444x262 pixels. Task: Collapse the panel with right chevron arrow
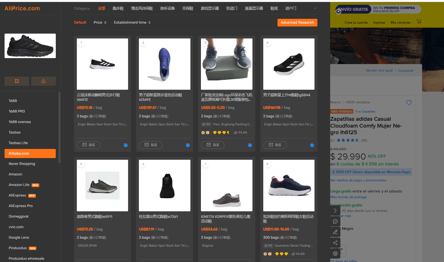[335, 211]
